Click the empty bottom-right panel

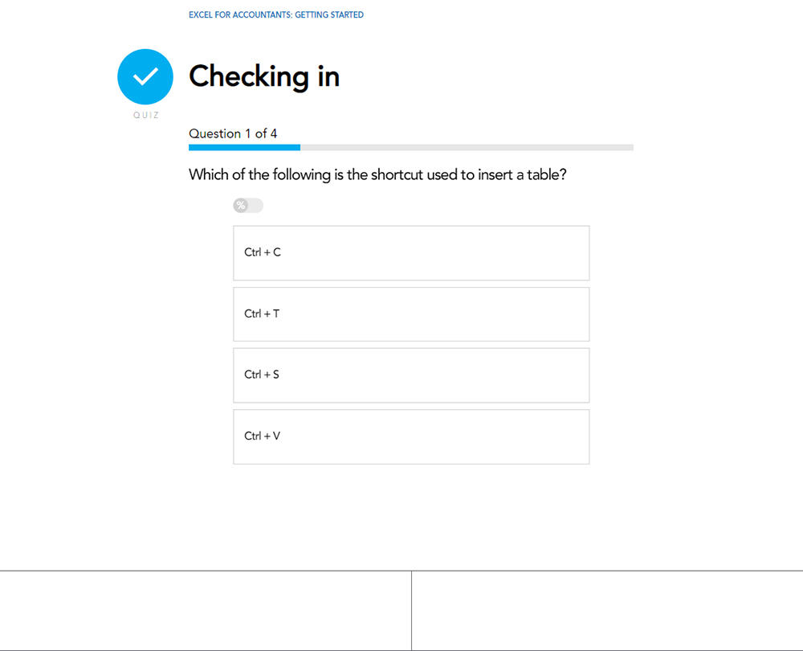coord(607,611)
